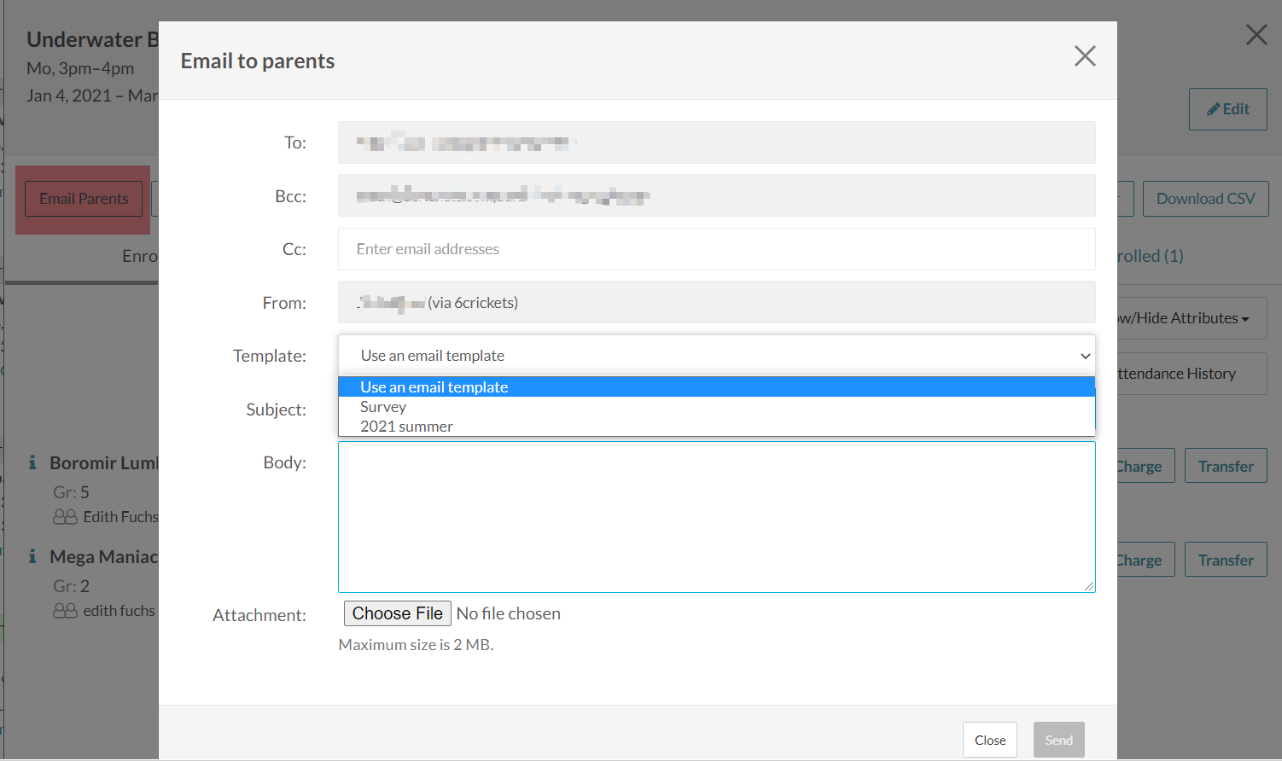The width and height of the screenshot is (1282, 761).
Task: Close the background panel with top-right X
Action: (1256, 35)
